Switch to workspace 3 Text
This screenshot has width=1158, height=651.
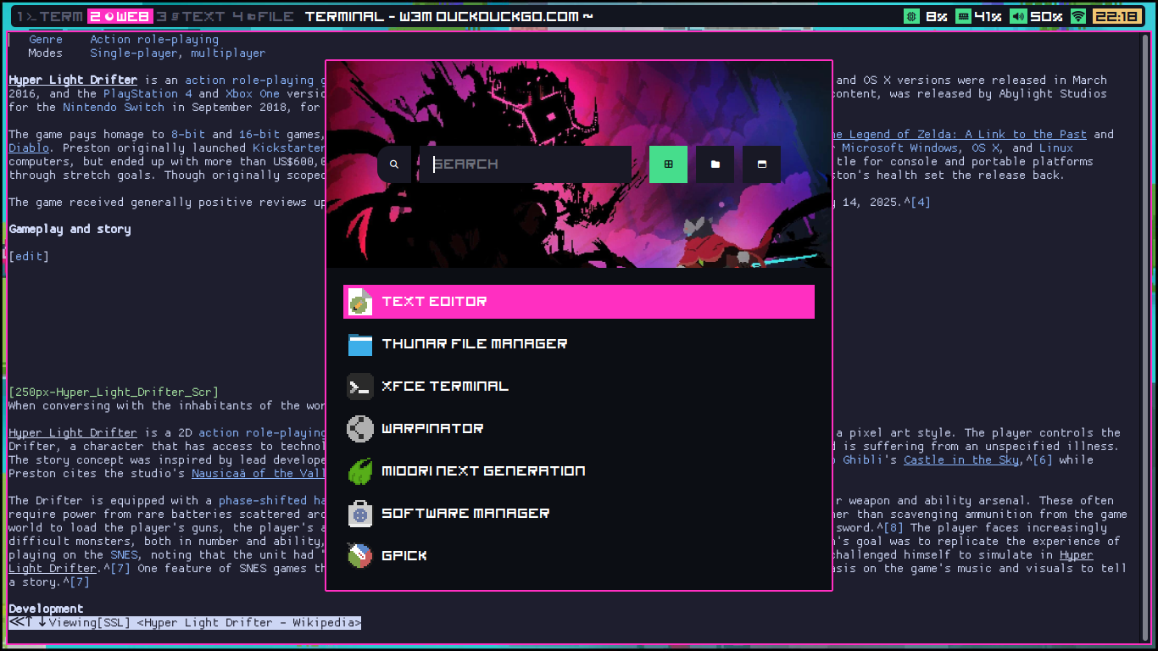point(192,16)
